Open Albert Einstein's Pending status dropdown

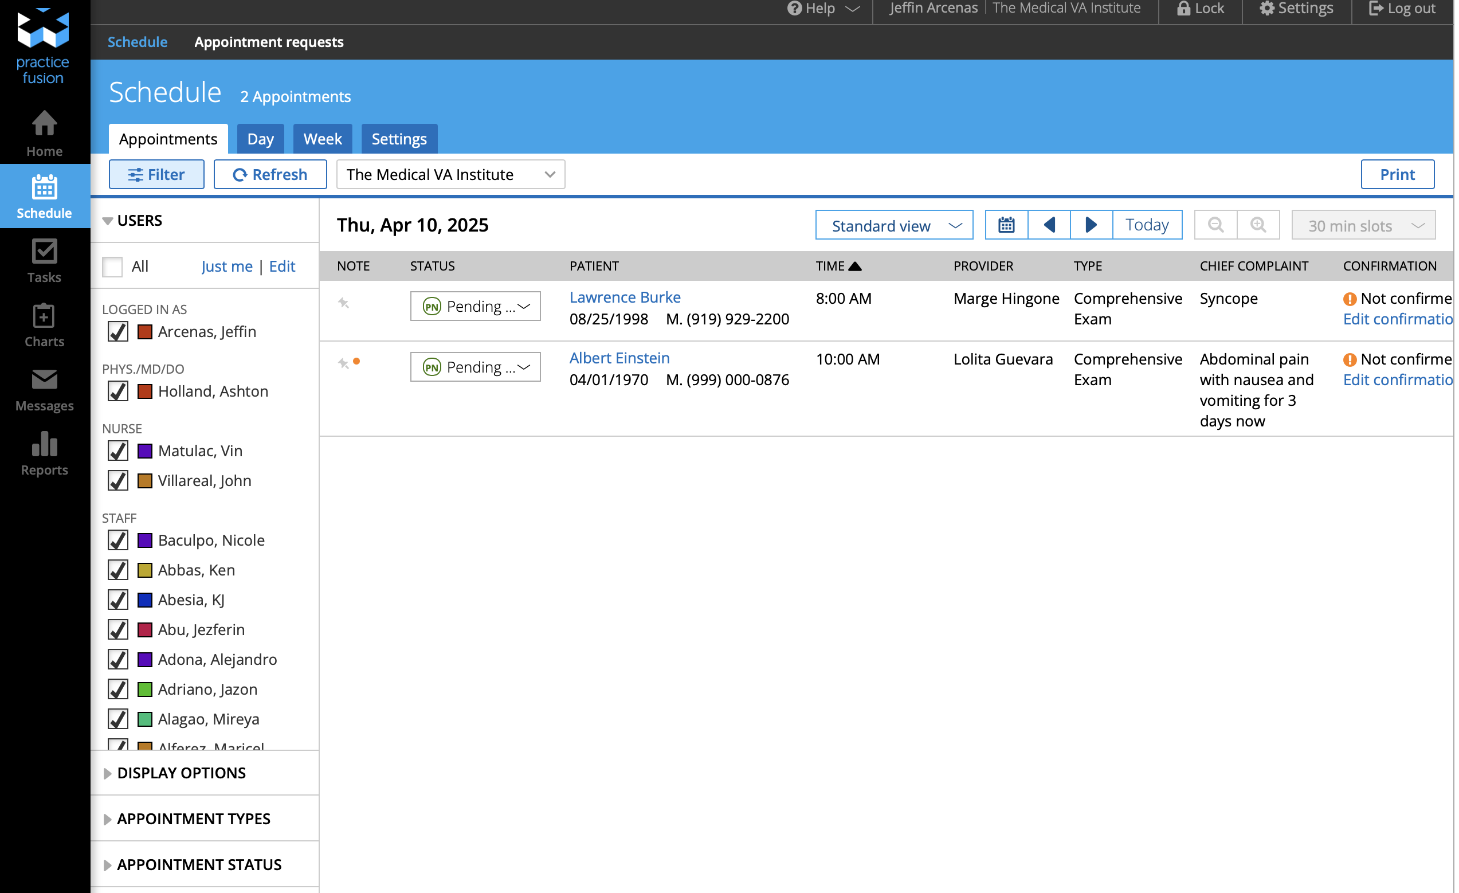coord(475,367)
